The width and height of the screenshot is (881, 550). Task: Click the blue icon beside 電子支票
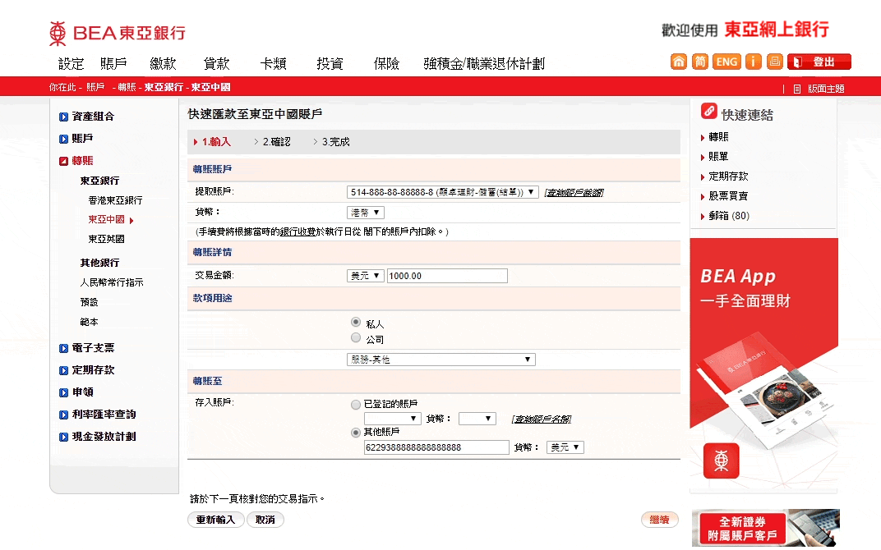63,348
